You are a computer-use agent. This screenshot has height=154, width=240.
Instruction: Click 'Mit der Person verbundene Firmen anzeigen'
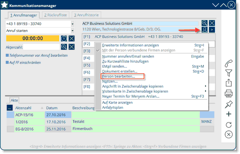tap(153, 50)
